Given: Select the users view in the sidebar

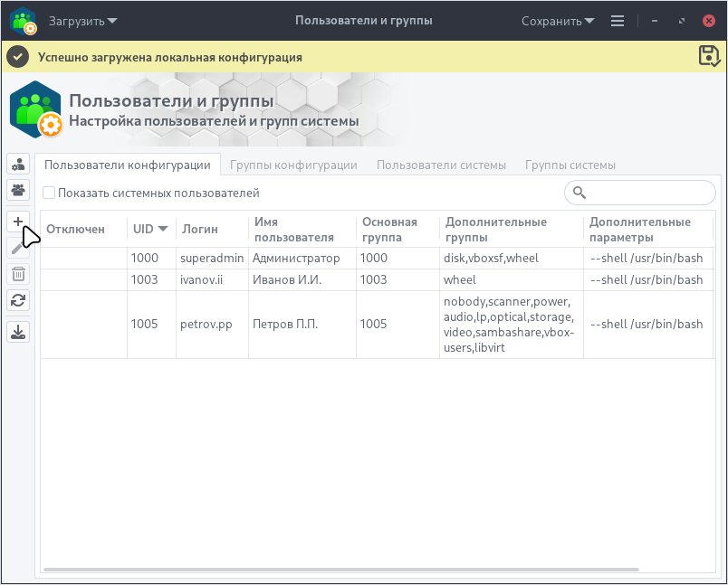Looking at the screenshot, I should coord(17,164).
